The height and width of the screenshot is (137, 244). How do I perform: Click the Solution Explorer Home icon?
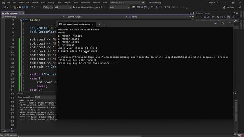coord(205,17)
